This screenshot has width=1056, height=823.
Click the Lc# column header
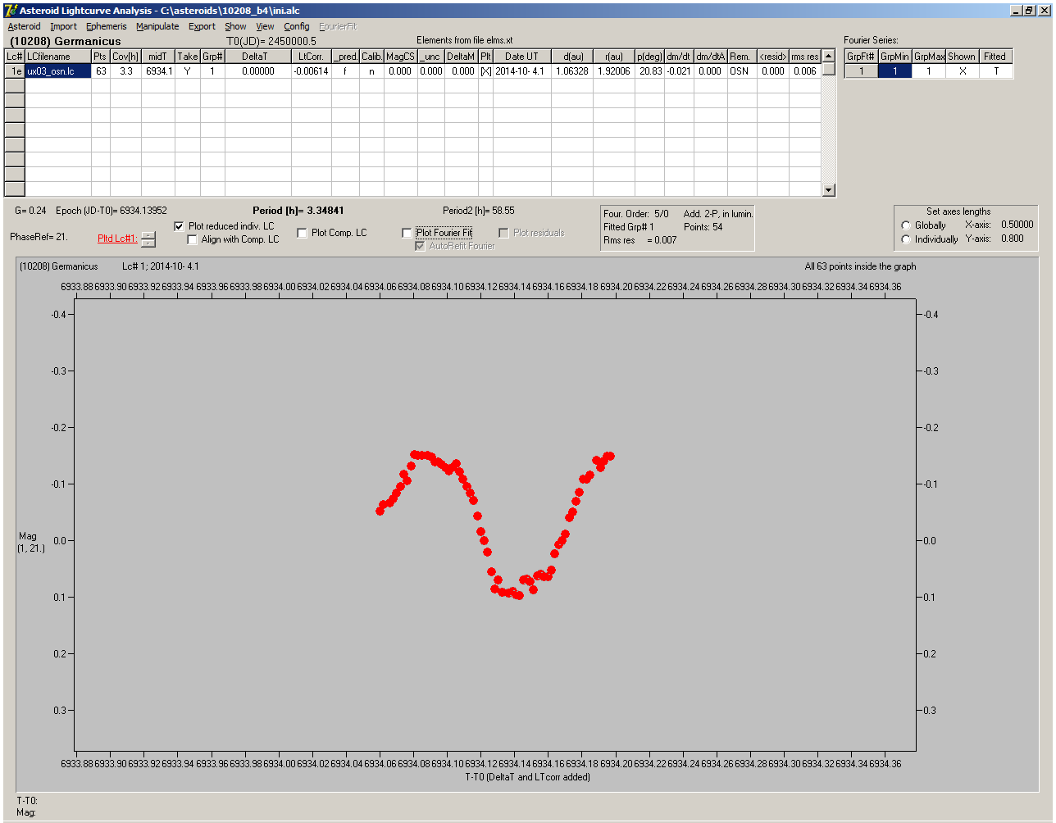pyautogui.click(x=14, y=57)
